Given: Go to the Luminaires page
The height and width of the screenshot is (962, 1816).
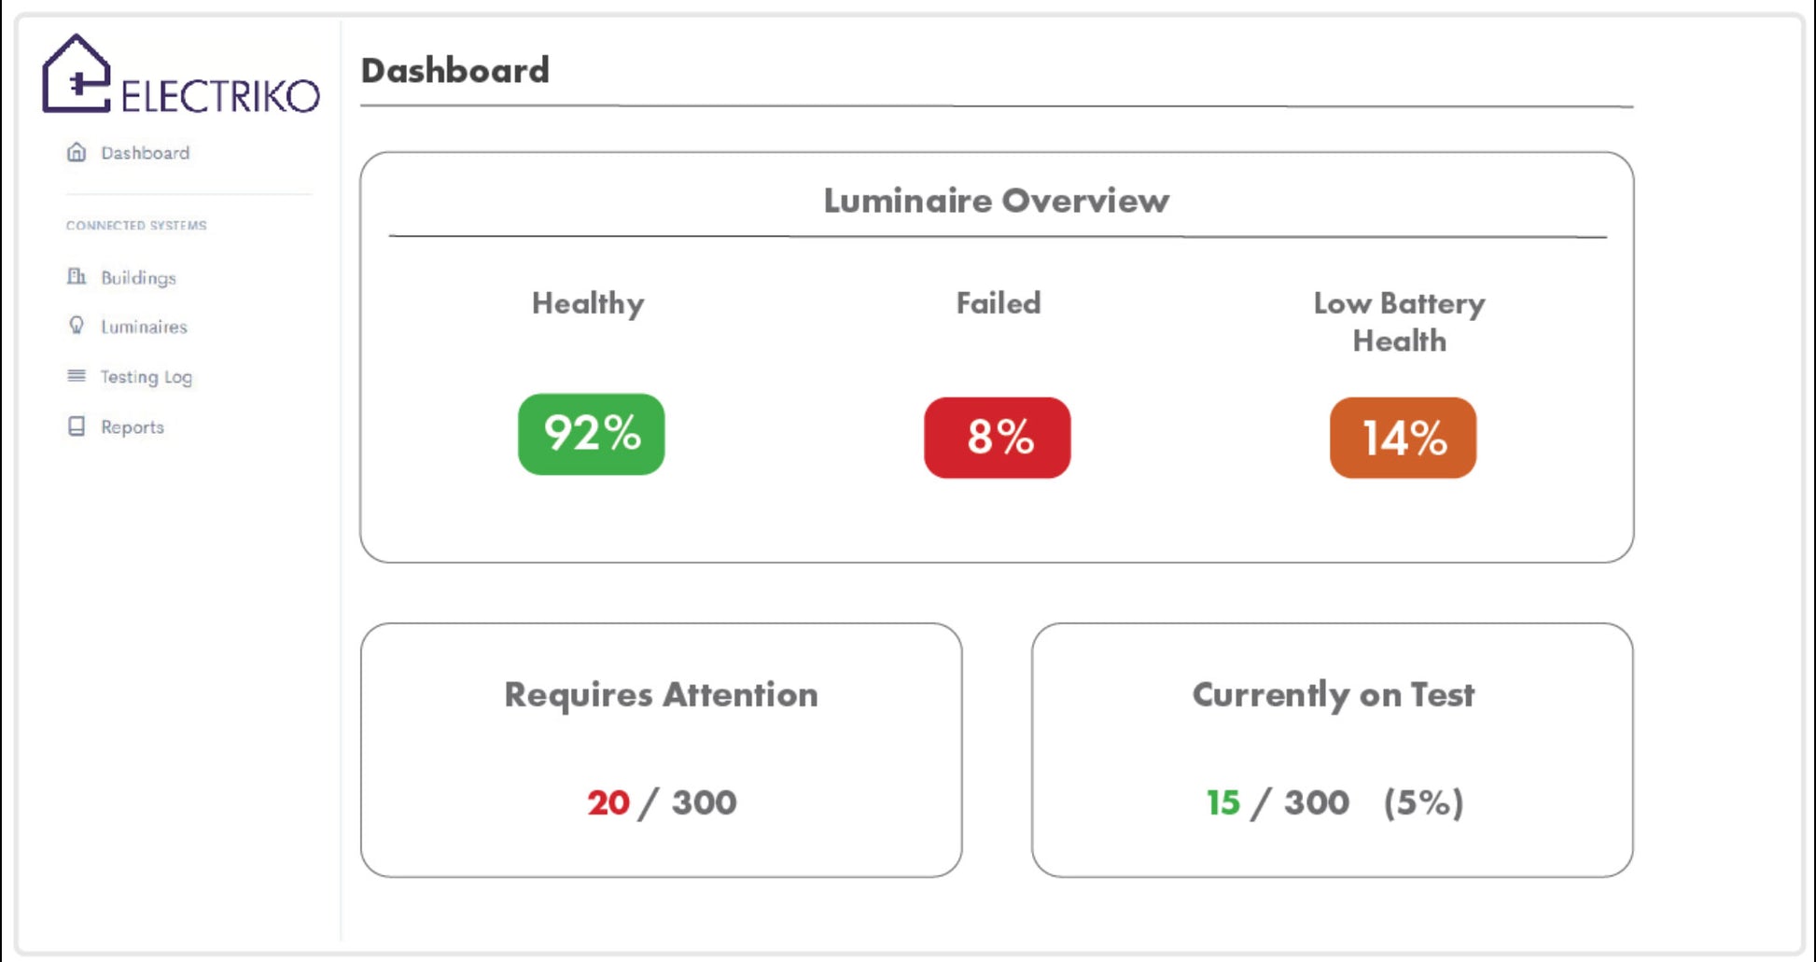Looking at the screenshot, I should point(144,327).
